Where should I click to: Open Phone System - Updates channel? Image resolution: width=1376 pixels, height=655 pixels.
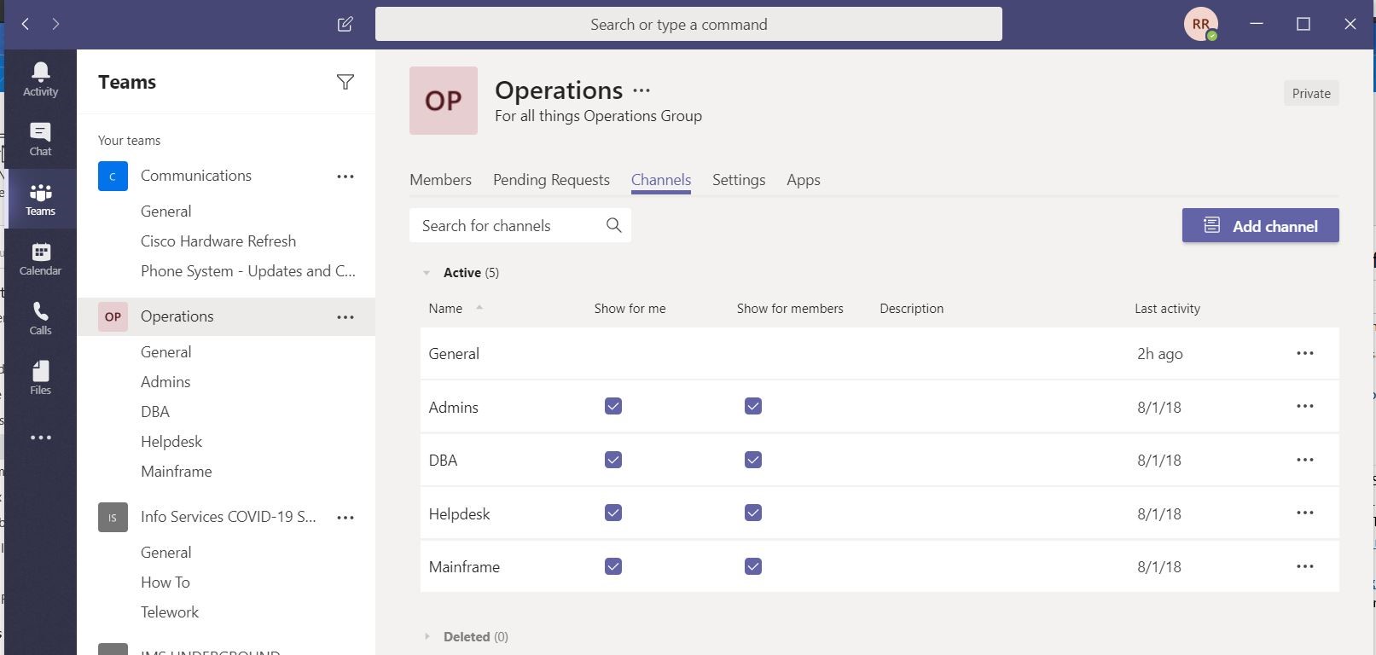click(x=248, y=271)
